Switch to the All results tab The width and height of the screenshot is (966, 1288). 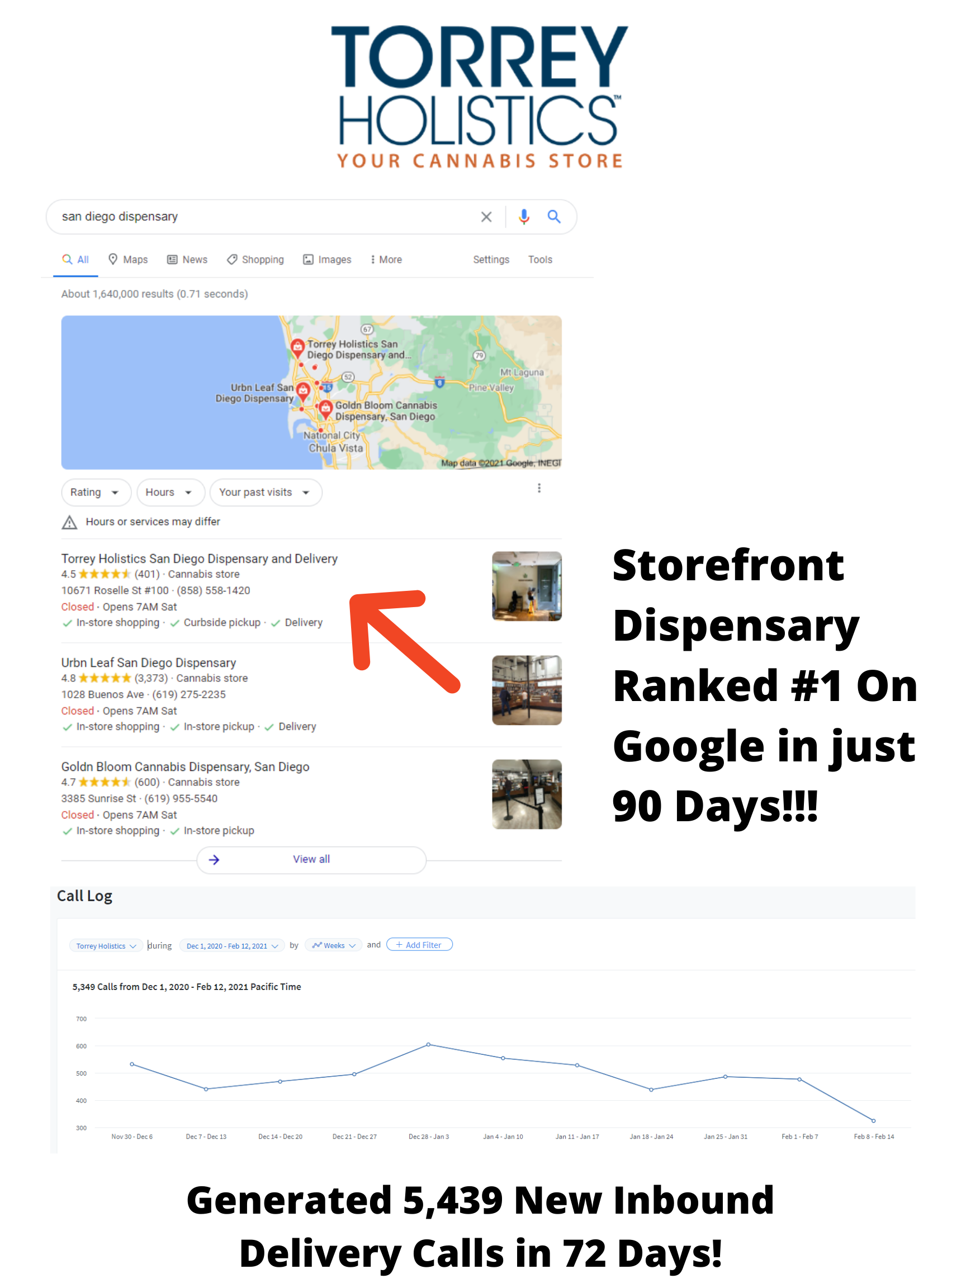tap(75, 260)
